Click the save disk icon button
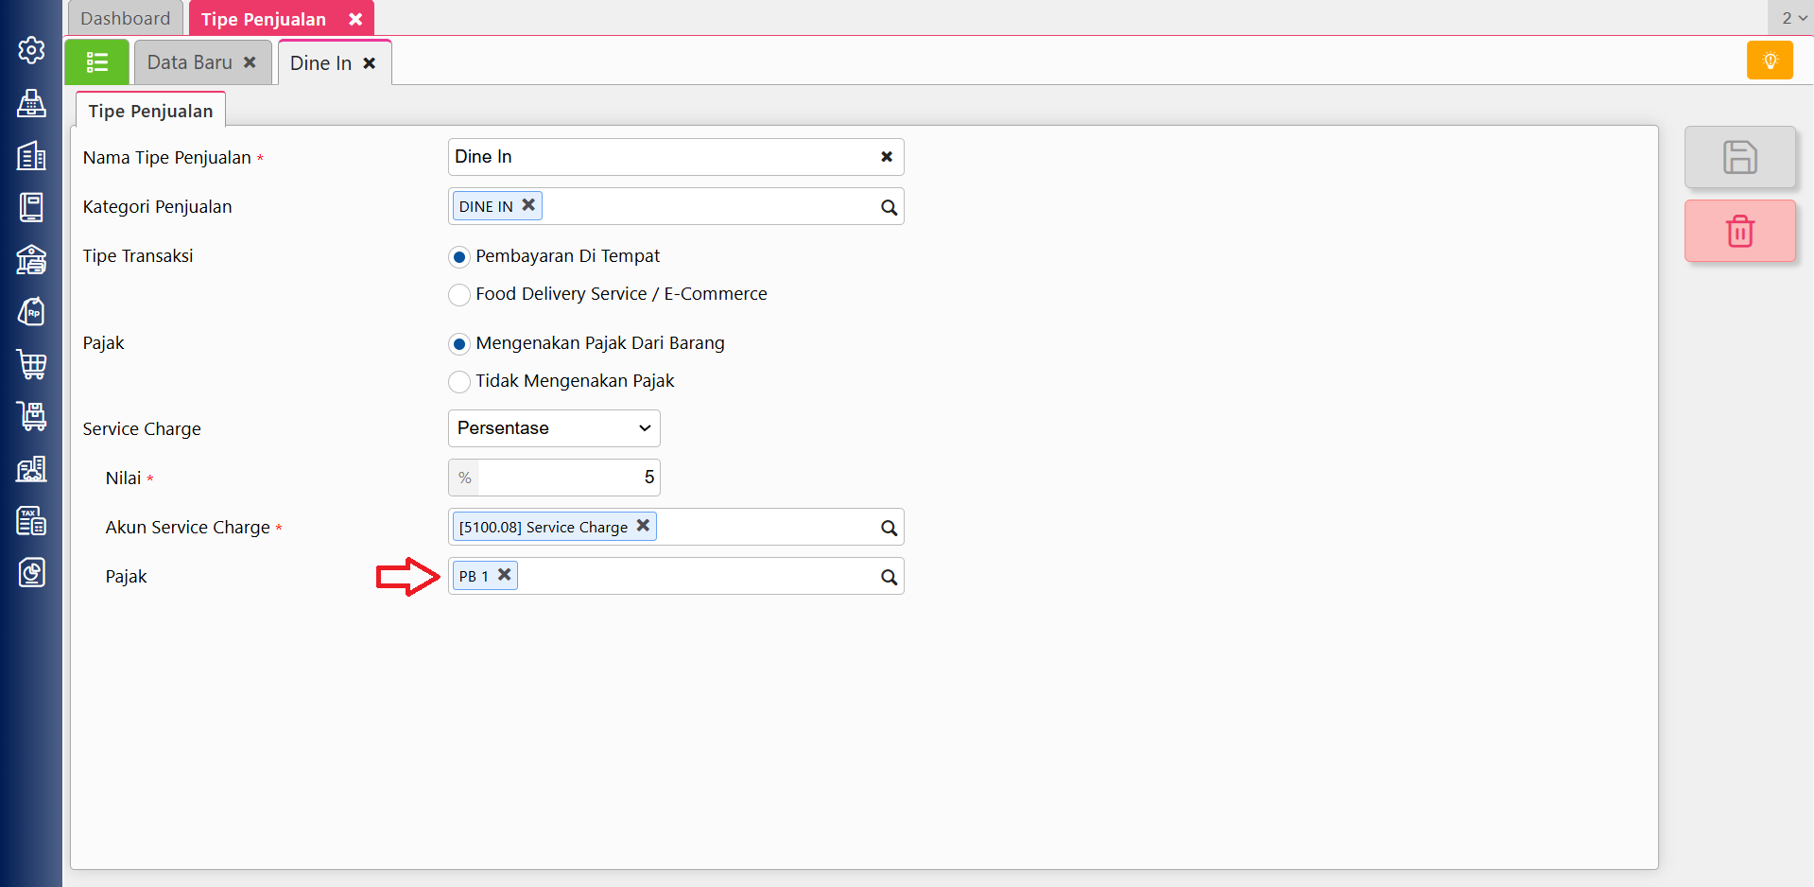Image resolution: width=1814 pixels, height=887 pixels. coord(1739,157)
